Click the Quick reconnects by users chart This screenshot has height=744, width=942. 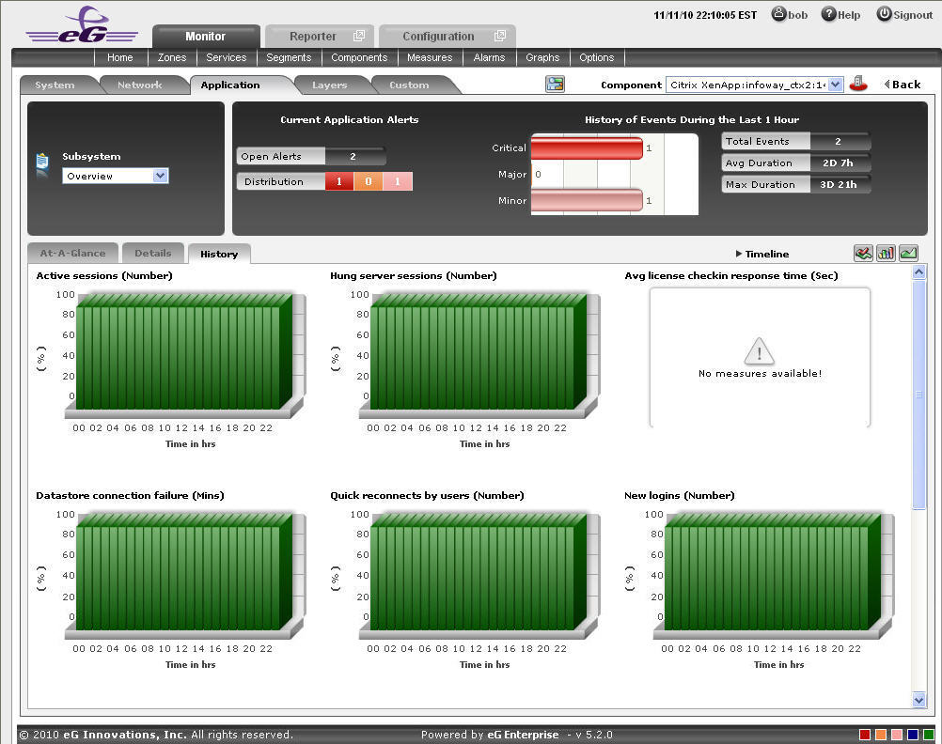[479, 575]
